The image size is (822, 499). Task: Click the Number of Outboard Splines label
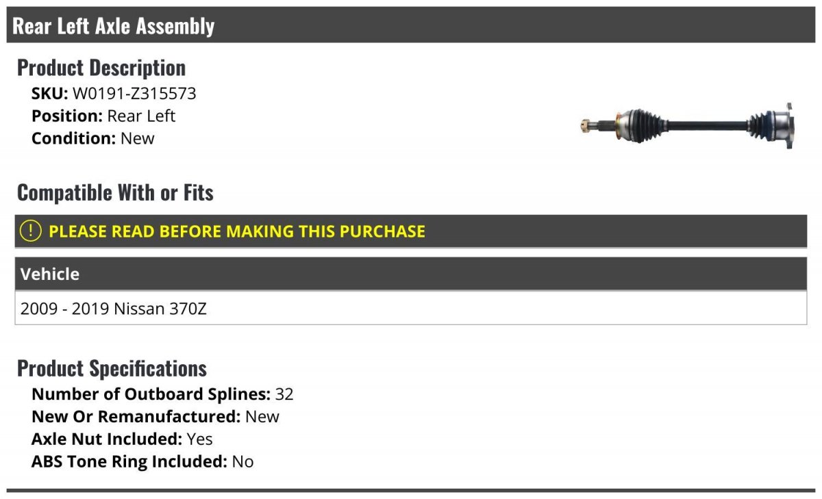click(151, 394)
